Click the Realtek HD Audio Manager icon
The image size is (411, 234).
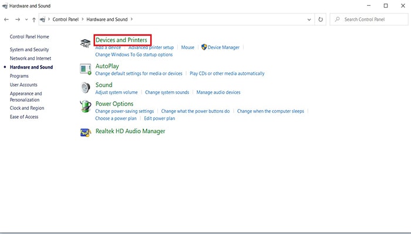(x=86, y=132)
